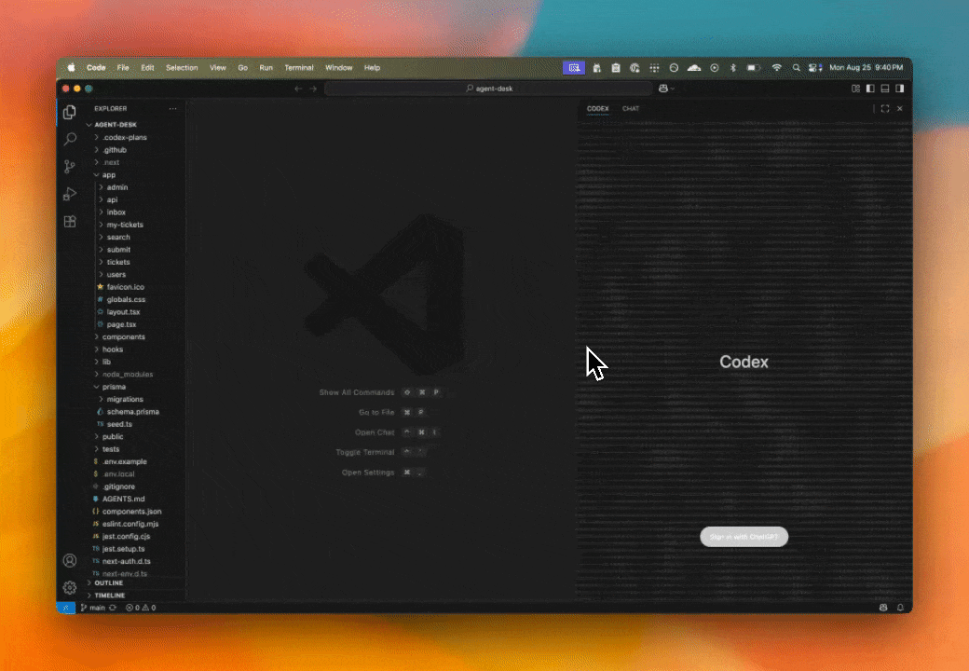Open the Terminal menu

299,68
